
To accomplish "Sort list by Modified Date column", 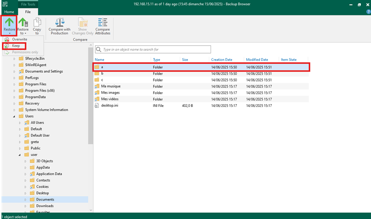I will point(257,59).
